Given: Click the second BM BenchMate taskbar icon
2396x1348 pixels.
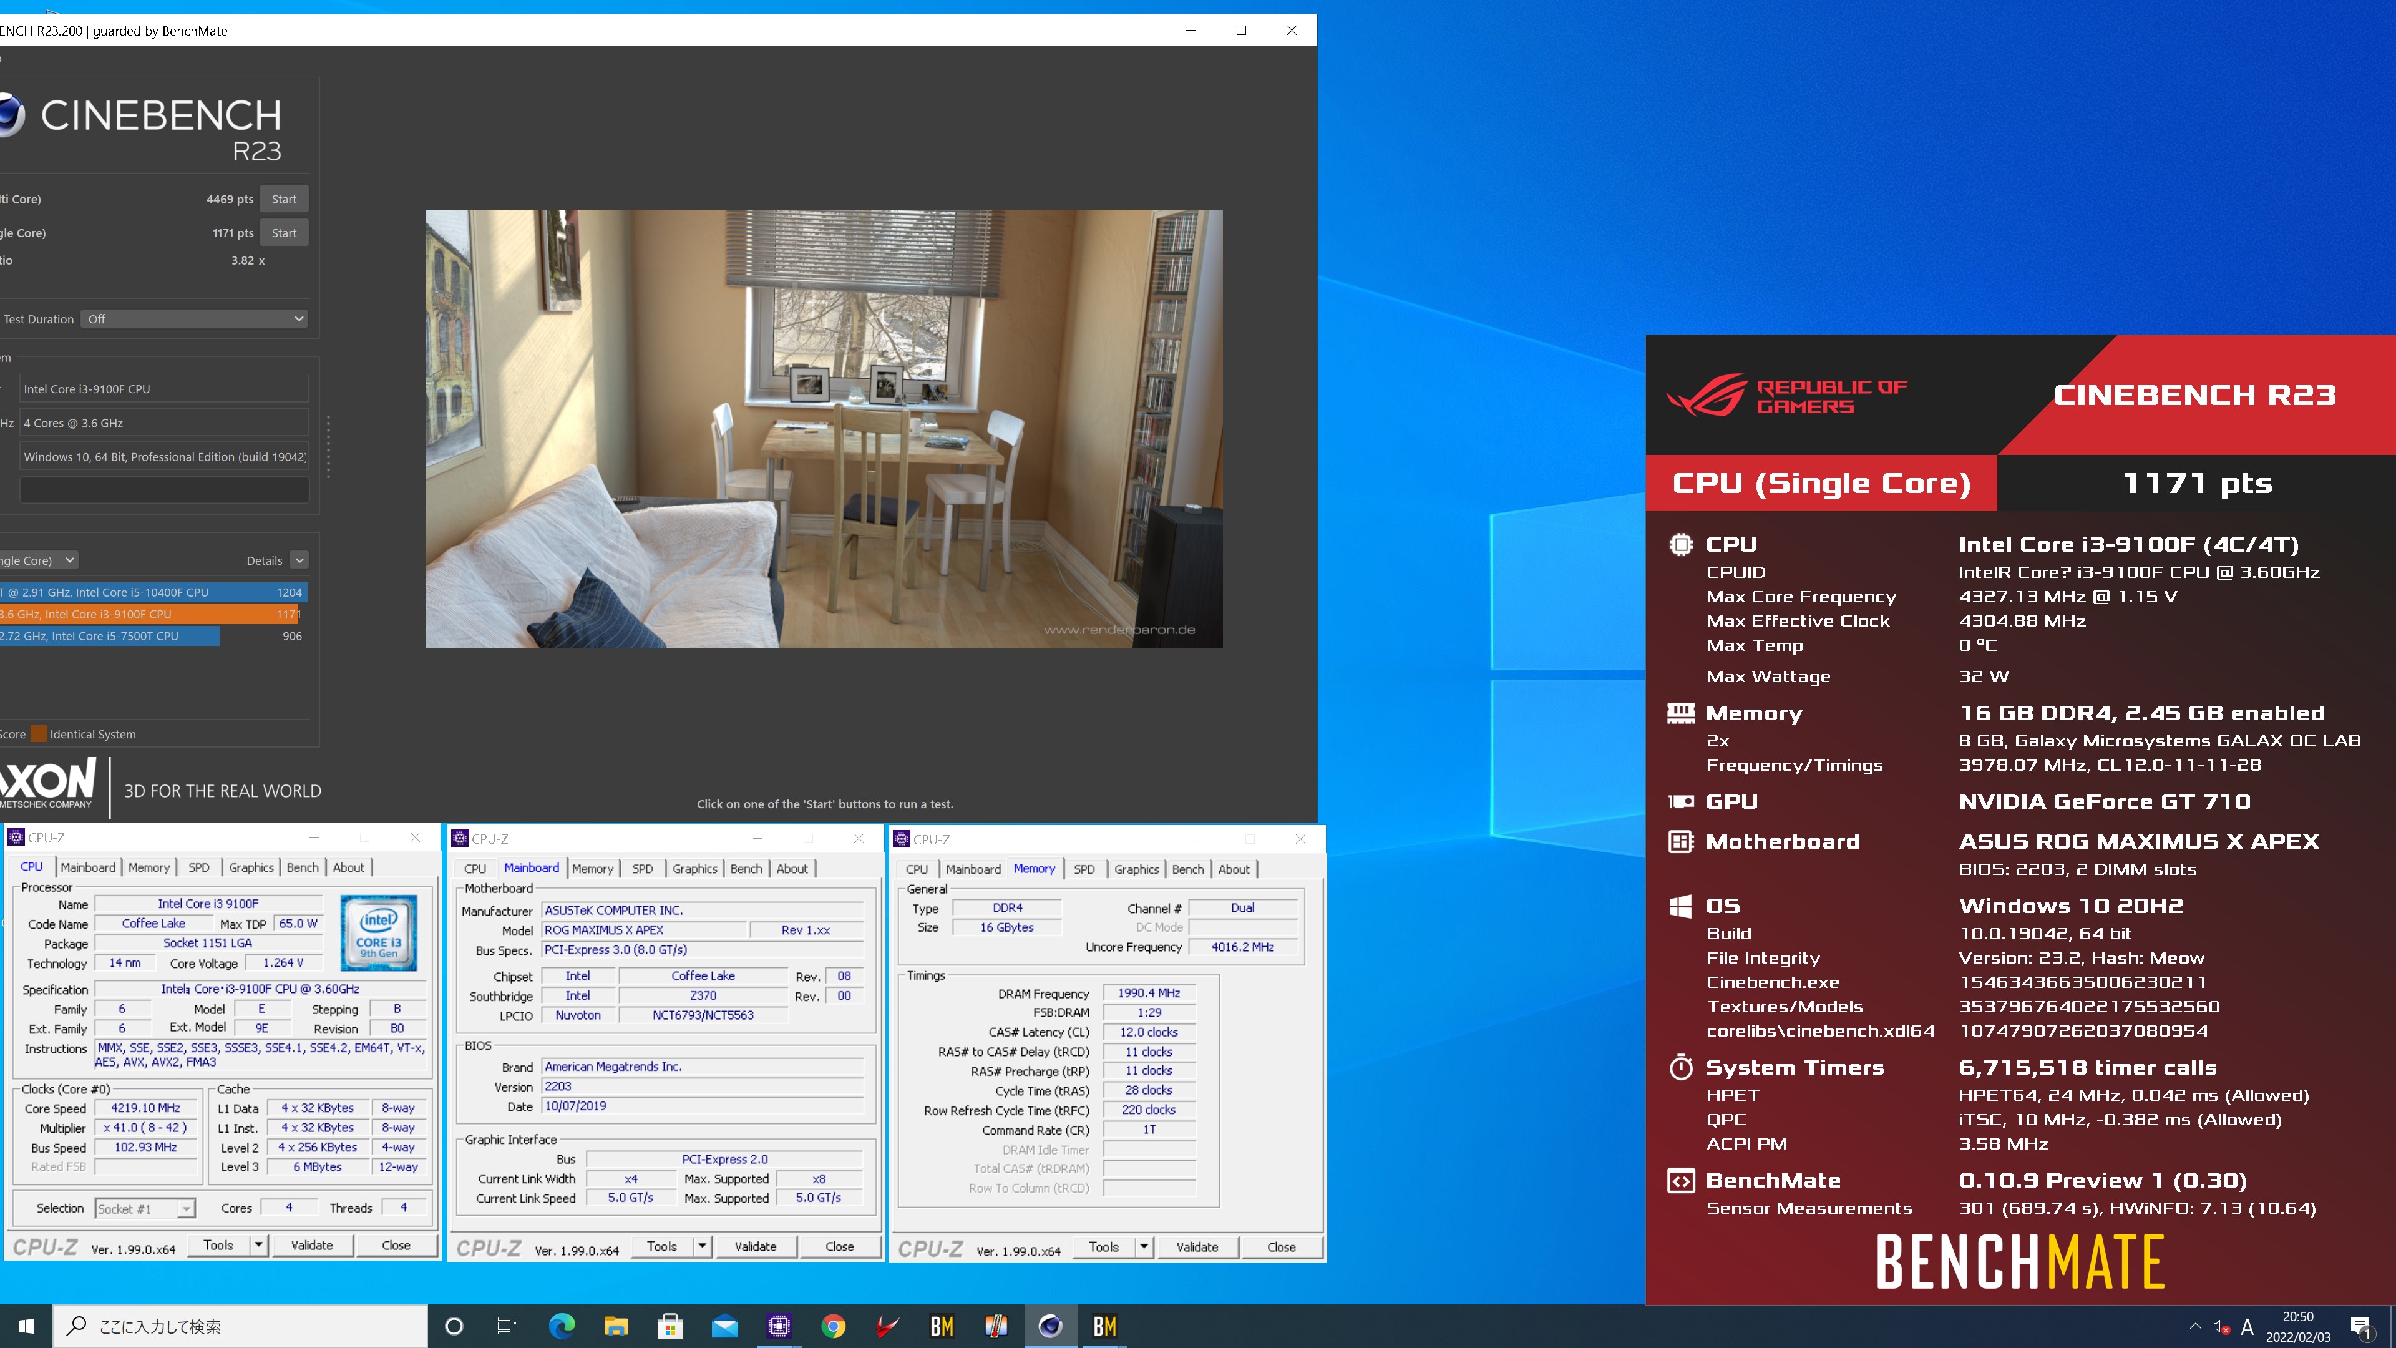Looking at the screenshot, I should pyautogui.click(x=1104, y=1326).
